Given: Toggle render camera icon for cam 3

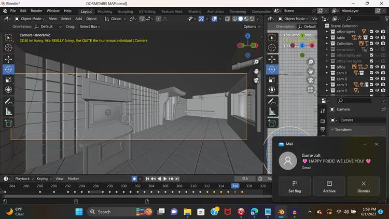Looking at the screenshot, I should click(383, 85).
